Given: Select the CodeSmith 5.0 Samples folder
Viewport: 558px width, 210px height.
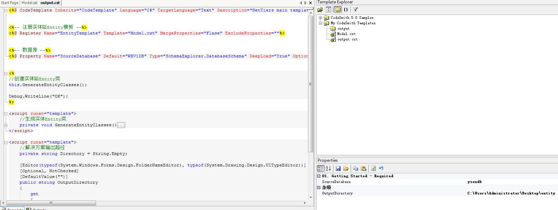Looking at the screenshot, I should [352, 18].
